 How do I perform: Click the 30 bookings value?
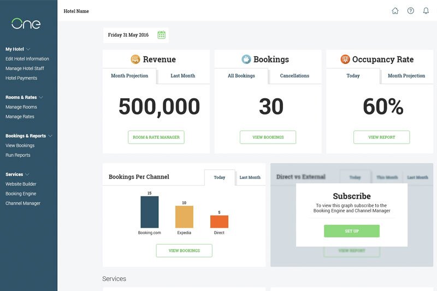[x=271, y=106]
